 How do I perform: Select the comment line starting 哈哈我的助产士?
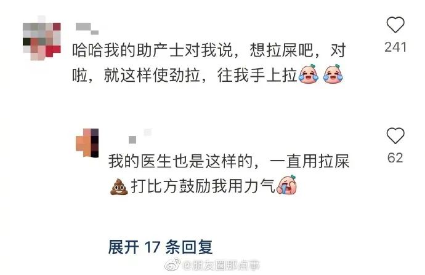tap(209, 50)
